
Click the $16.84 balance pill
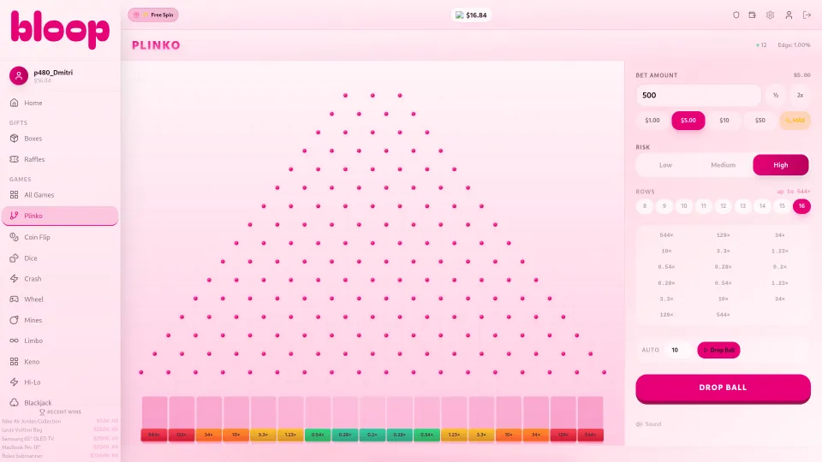(x=471, y=15)
